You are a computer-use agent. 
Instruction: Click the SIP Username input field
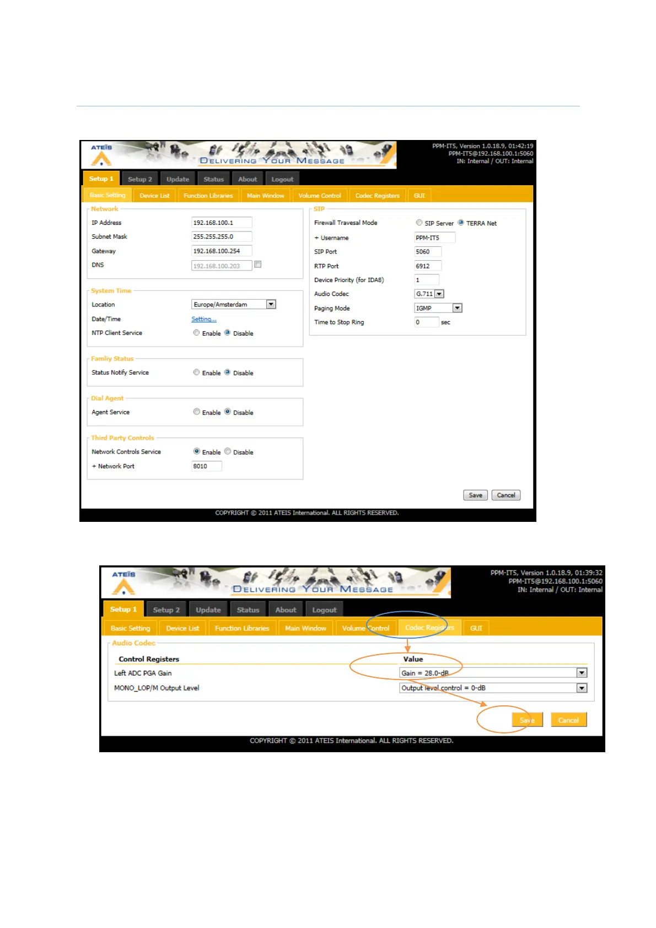[x=434, y=238]
